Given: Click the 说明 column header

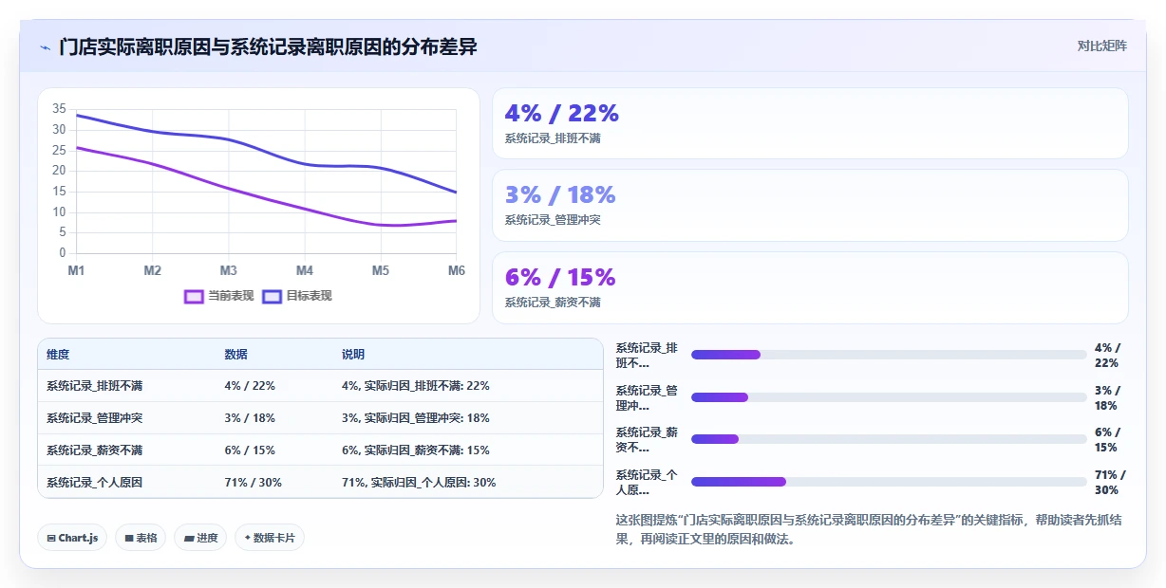Looking at the screenshot, I should 353,355.
